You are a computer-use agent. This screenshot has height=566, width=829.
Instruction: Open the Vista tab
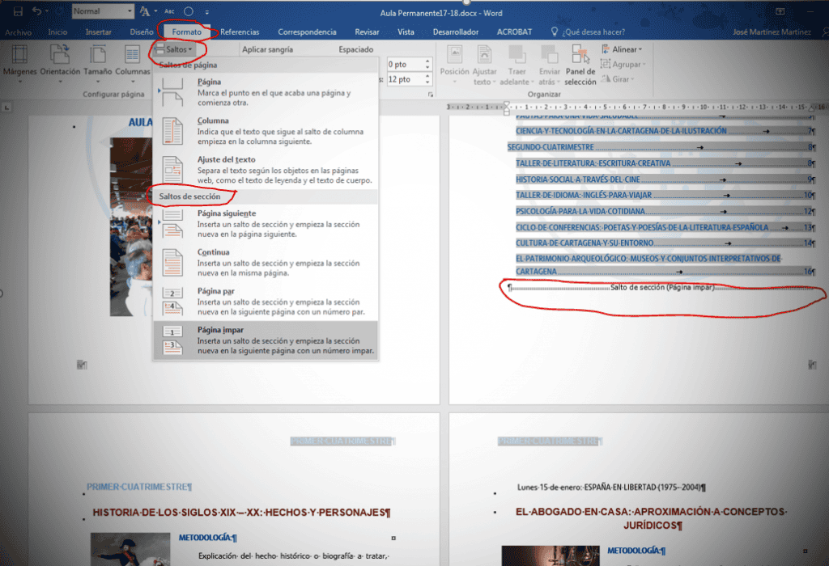(x=406, y=32)
